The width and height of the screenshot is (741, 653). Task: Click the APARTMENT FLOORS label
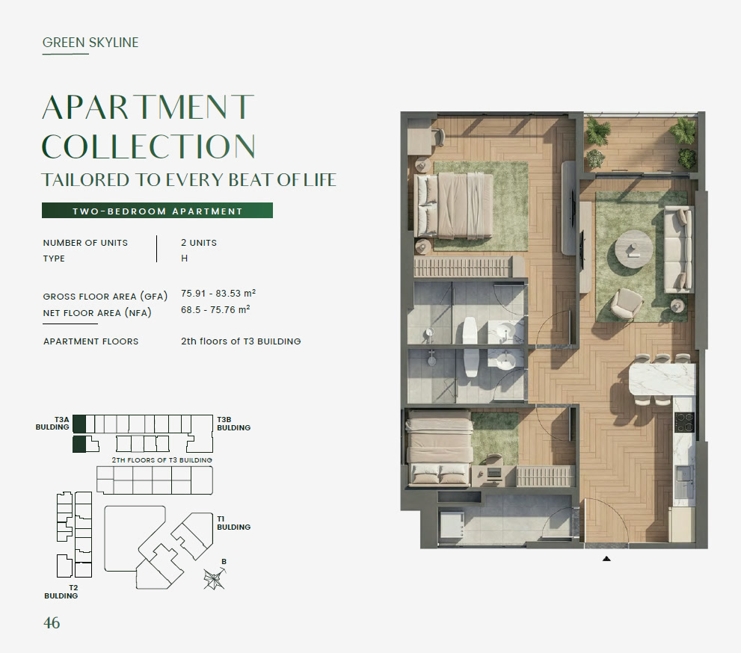pyautogui.click(x=91, y=341)
